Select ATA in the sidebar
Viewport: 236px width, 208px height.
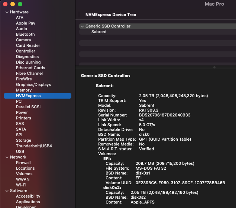coord(20,17)
